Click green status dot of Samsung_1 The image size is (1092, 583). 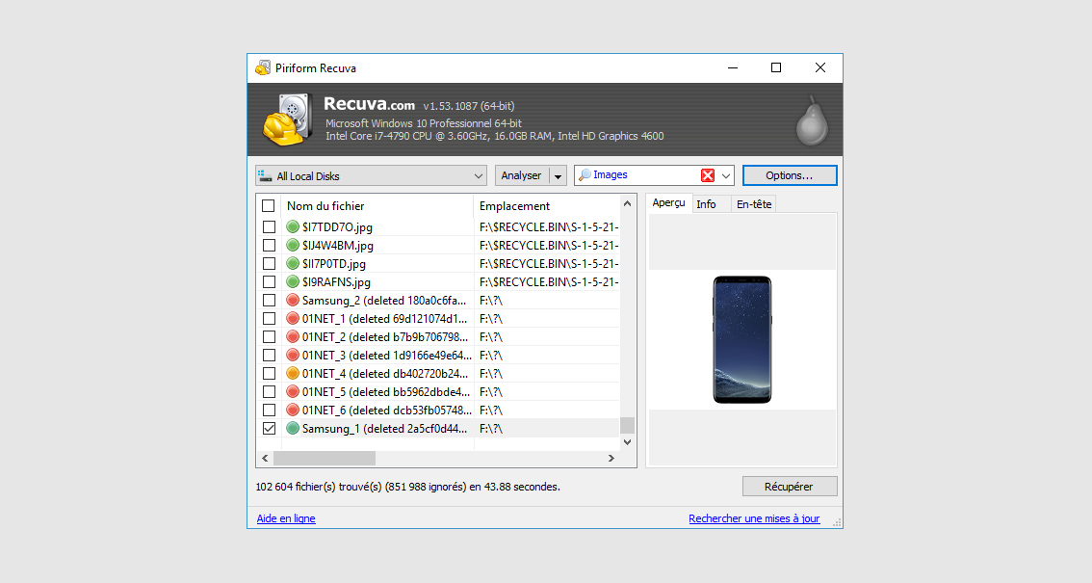pos(293,429)
